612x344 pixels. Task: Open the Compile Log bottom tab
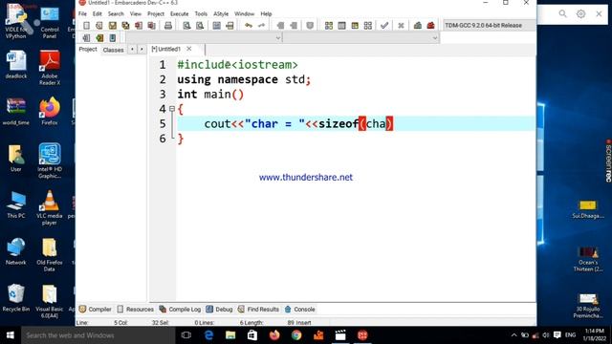coord(180,310)
